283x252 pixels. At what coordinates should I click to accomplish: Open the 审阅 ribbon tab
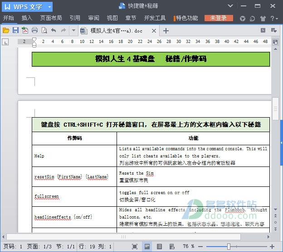click(94, 18)
